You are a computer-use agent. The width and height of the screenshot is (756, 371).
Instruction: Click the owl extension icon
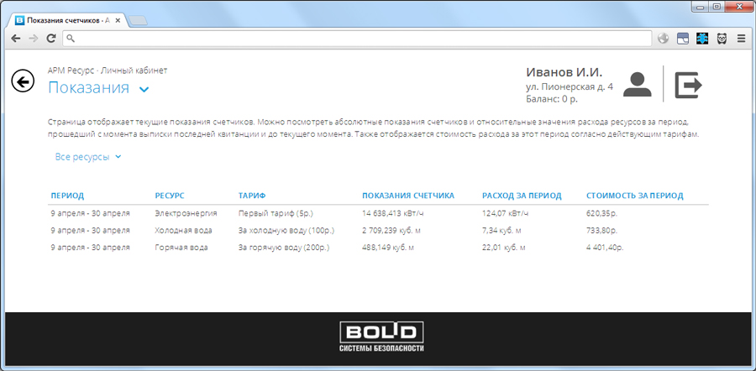point(722,38)
